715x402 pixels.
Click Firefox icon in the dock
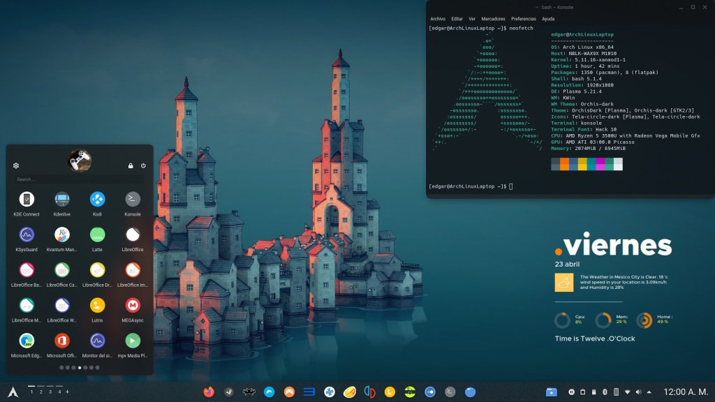pyautogui.click(x=209, y=392)
